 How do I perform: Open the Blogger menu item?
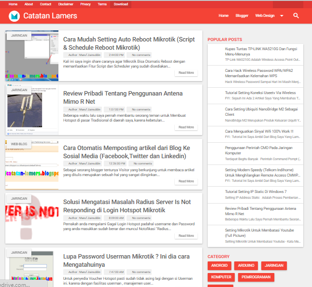coord(242,15)
